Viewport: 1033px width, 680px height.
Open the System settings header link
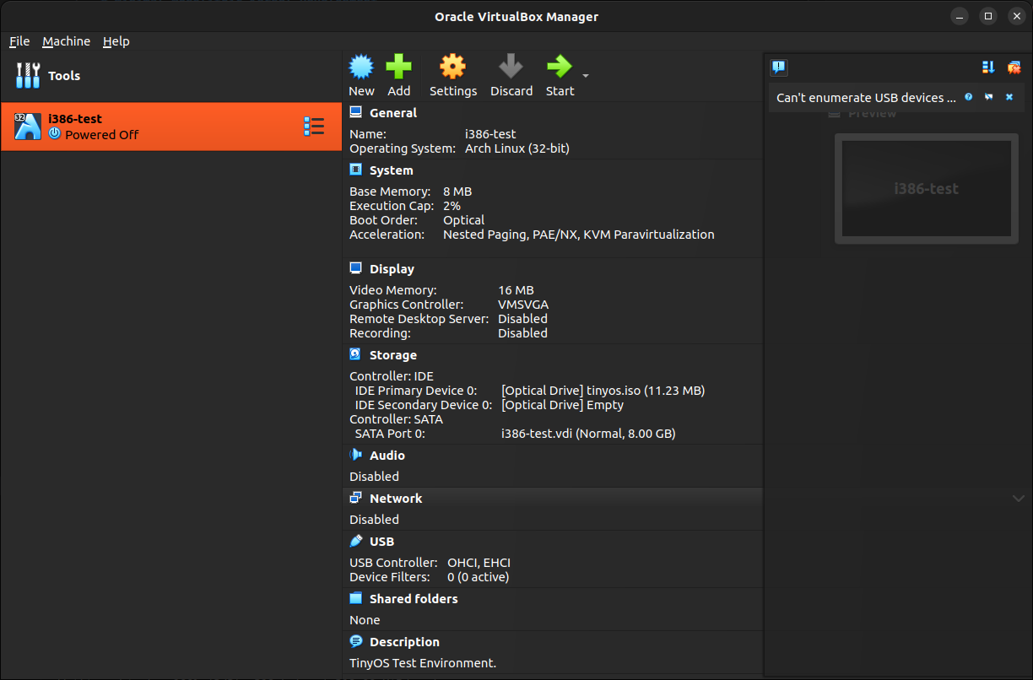[392, 170]
